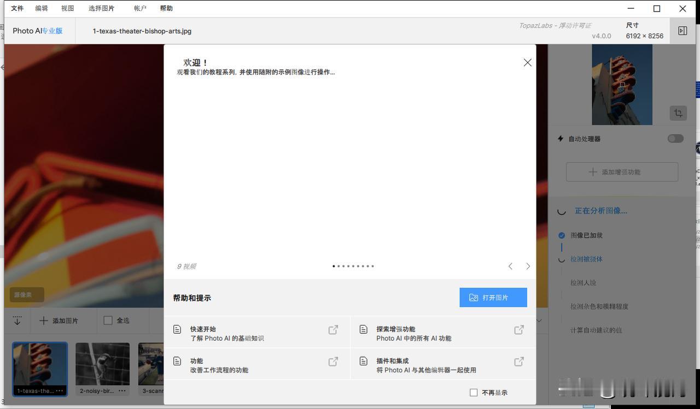Click the 计算自动建议的值 step
Image resolution: width=700 pixels, height=409 pixels.
[596, 330]
